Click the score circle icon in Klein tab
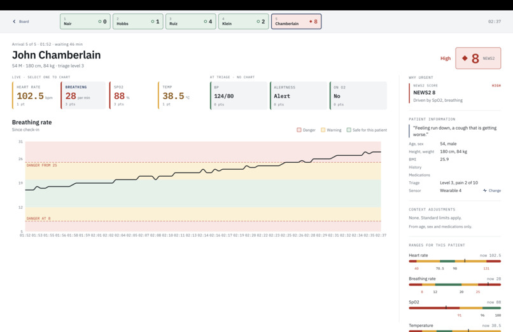 point(258,22)
